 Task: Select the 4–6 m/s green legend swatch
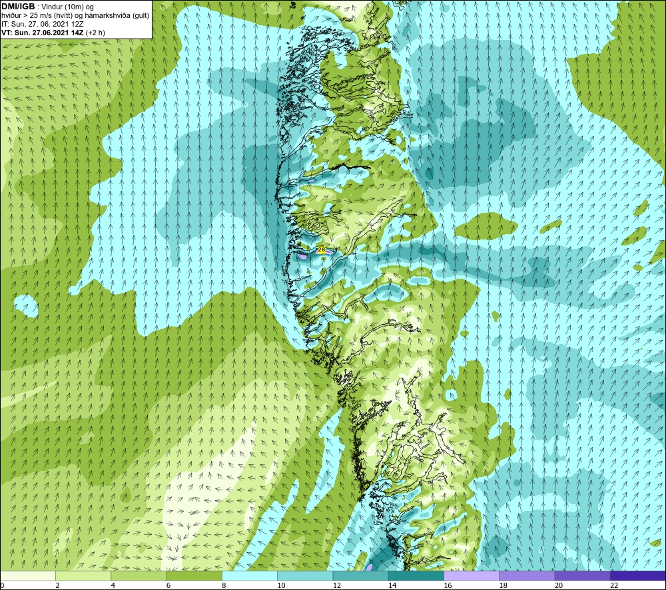[x=139, y=575]
